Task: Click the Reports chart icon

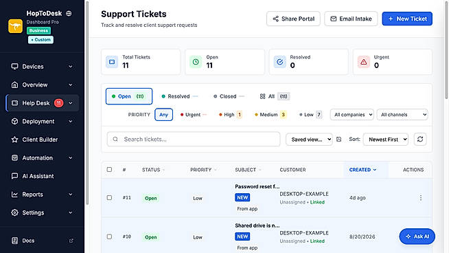Action: pos(14,195)
